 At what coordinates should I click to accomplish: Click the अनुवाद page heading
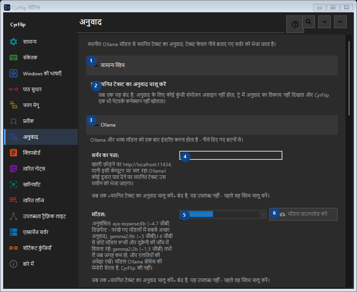[90, 22]
